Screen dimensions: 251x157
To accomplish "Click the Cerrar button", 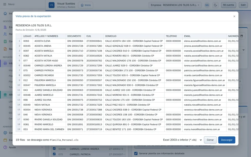I will [210, 140].
